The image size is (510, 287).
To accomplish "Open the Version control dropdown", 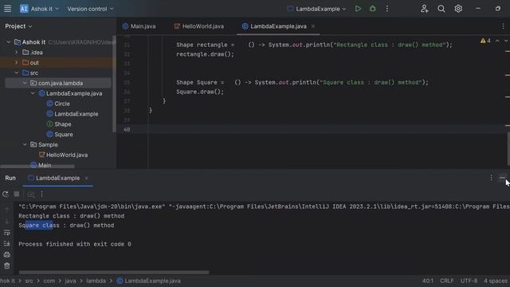I will tap(90, 9).
